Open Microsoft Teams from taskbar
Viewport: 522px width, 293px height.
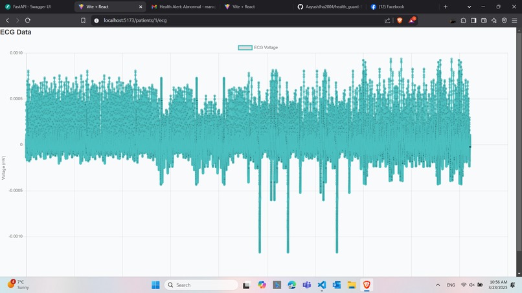click(x=306, y=285)
